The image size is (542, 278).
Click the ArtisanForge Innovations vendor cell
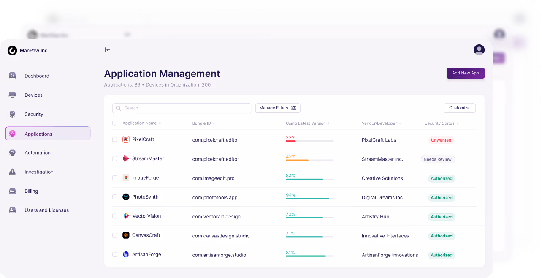pos(390,255)
